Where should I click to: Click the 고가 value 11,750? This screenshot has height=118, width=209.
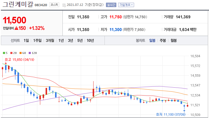click(x=115, y=17)
